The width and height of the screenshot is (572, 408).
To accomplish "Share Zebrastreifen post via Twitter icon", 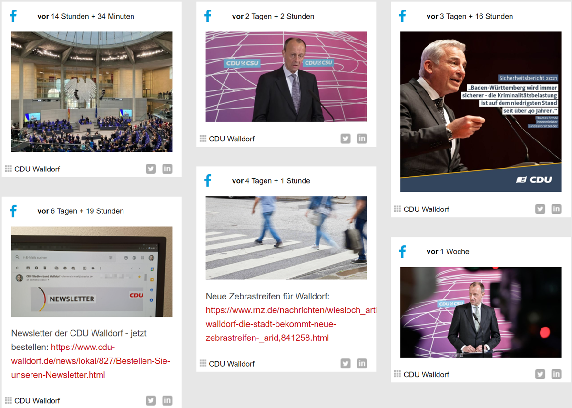I will (346, 363).
